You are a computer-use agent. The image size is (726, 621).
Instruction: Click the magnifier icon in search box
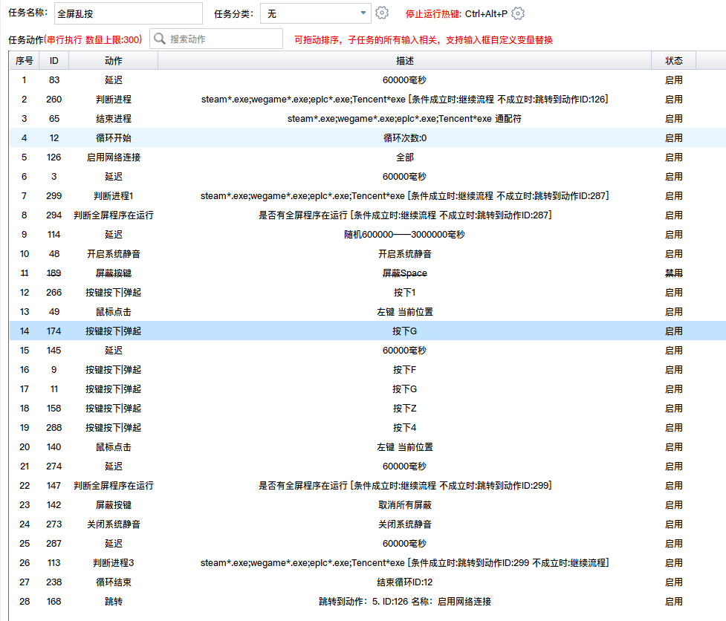pyautogui.click(x=160, y=39)
